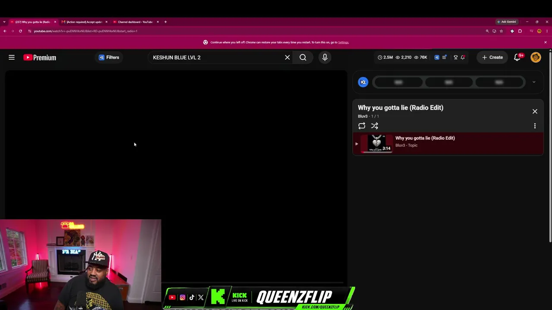The width and height of the screenshot is (552, 310).
Task: Open the YouTube guide hamburger menu
Action: click(12, 57)
